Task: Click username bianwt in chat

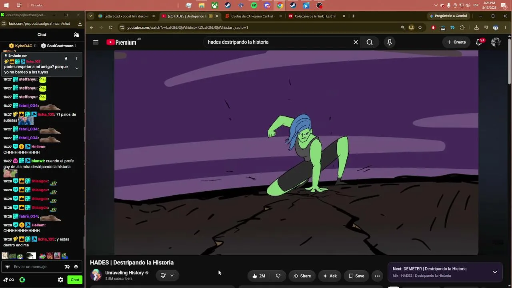Action: 38,161
